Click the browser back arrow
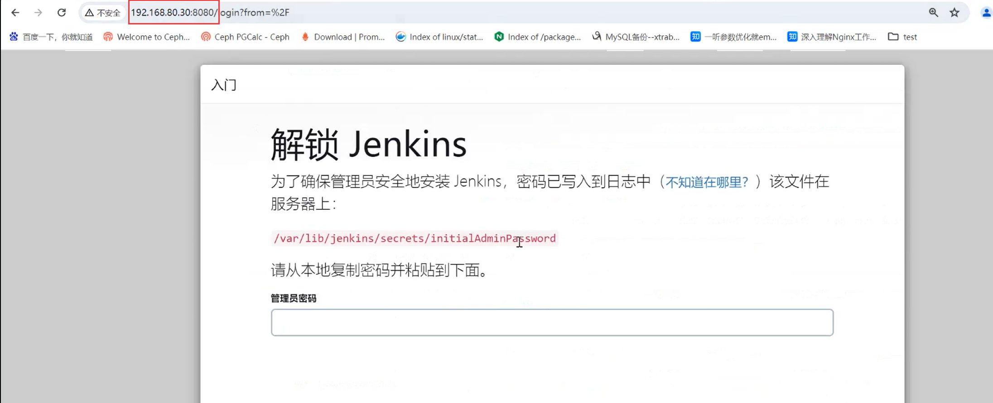The image size is (993, 403). click(x=15, y=13)
